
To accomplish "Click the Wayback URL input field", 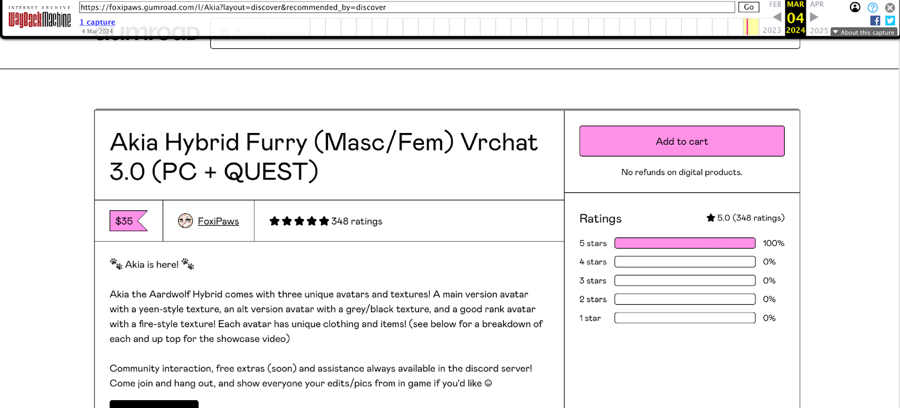I will pyautogui.click(x=407, y=7).
